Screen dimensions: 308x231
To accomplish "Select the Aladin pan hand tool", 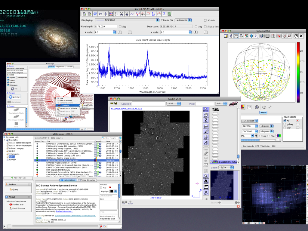I will pyautogui.click(x=206, y=115).
